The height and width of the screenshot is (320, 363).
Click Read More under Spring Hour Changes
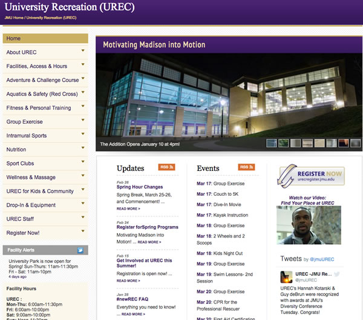pyautogui.click(x=128, y=208)
